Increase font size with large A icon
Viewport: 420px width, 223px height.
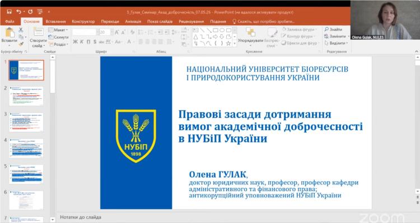click(x=117, y=32)
